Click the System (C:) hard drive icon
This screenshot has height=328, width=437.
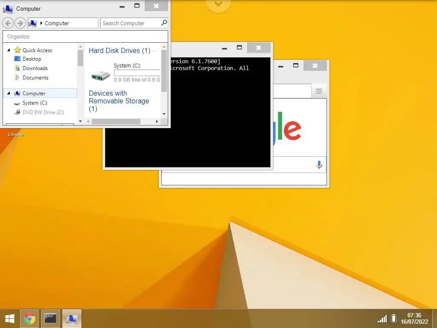click(x=101, y=75)
